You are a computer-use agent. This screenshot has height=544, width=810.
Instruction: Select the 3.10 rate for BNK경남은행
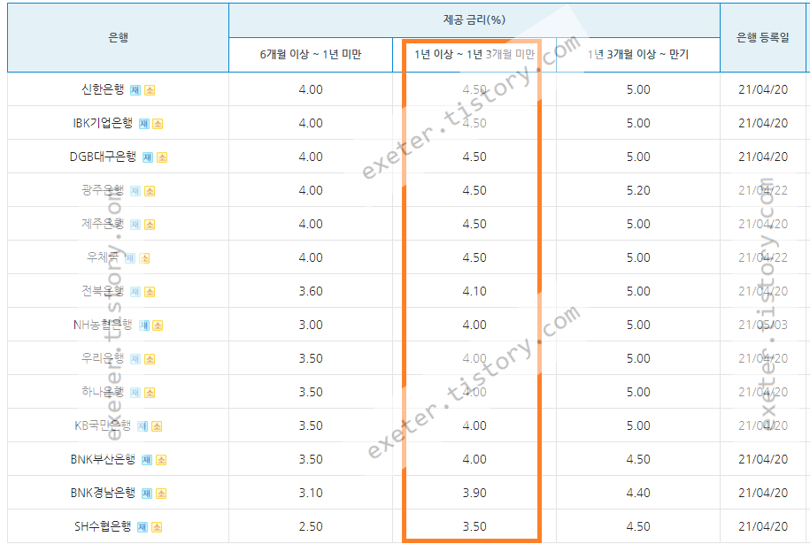tap(311, 493)
